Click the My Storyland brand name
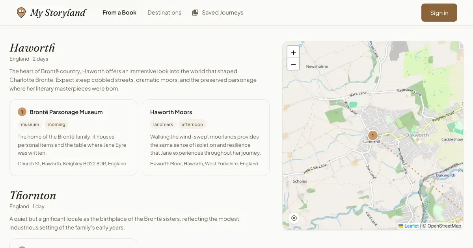 [58, 13]
